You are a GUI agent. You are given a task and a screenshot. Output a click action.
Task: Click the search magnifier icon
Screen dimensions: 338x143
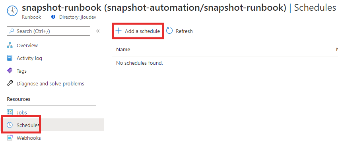tap(12, 31)
